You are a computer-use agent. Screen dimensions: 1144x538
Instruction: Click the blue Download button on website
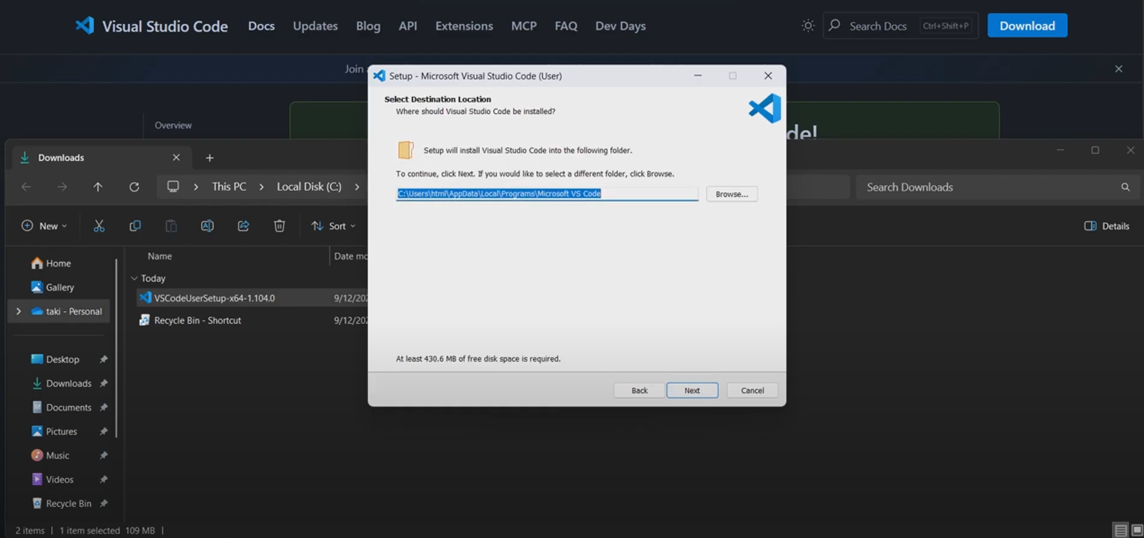(1027, 25)
